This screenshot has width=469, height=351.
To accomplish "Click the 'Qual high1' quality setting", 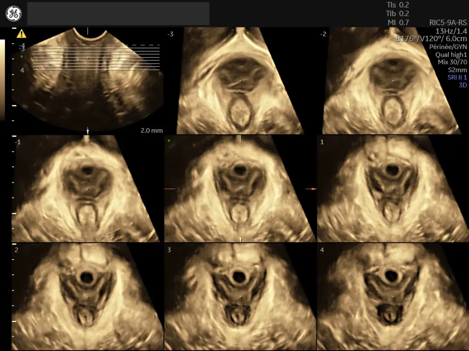I will [x=451, y=55].
